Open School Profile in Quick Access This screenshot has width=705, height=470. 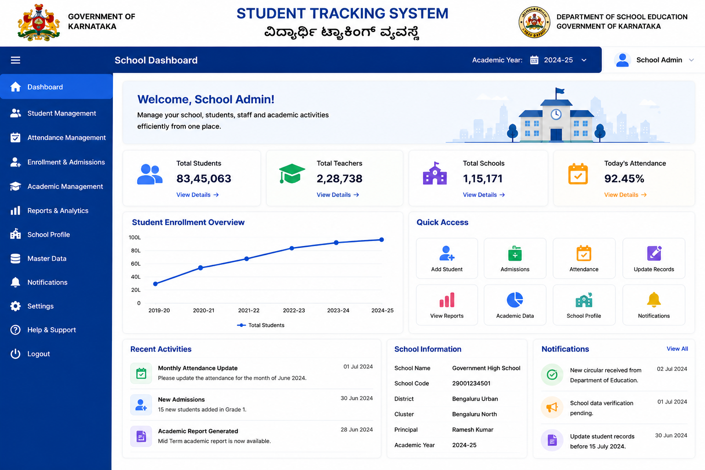click(584, 305)
